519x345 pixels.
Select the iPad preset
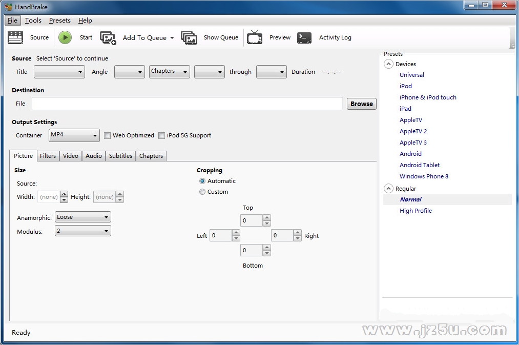pyautogui.click(x=405, y=109)
